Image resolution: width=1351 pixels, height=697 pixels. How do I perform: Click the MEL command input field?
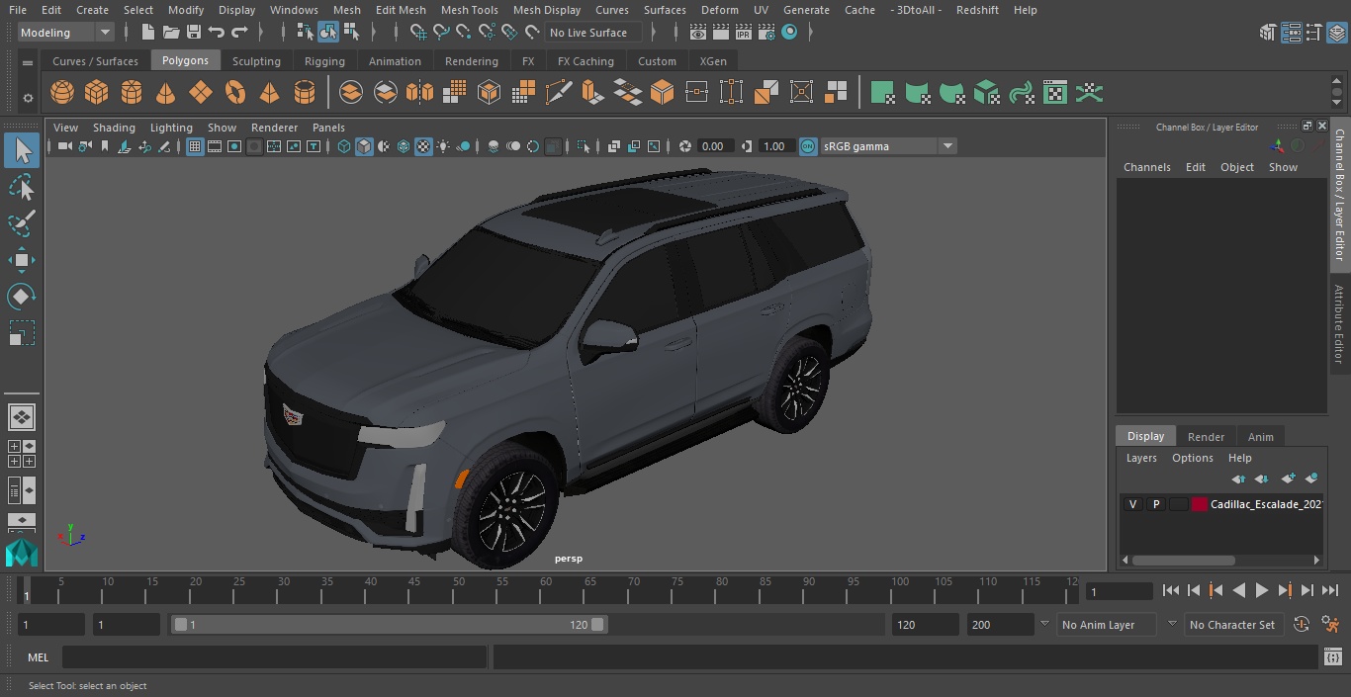point(275,657)
